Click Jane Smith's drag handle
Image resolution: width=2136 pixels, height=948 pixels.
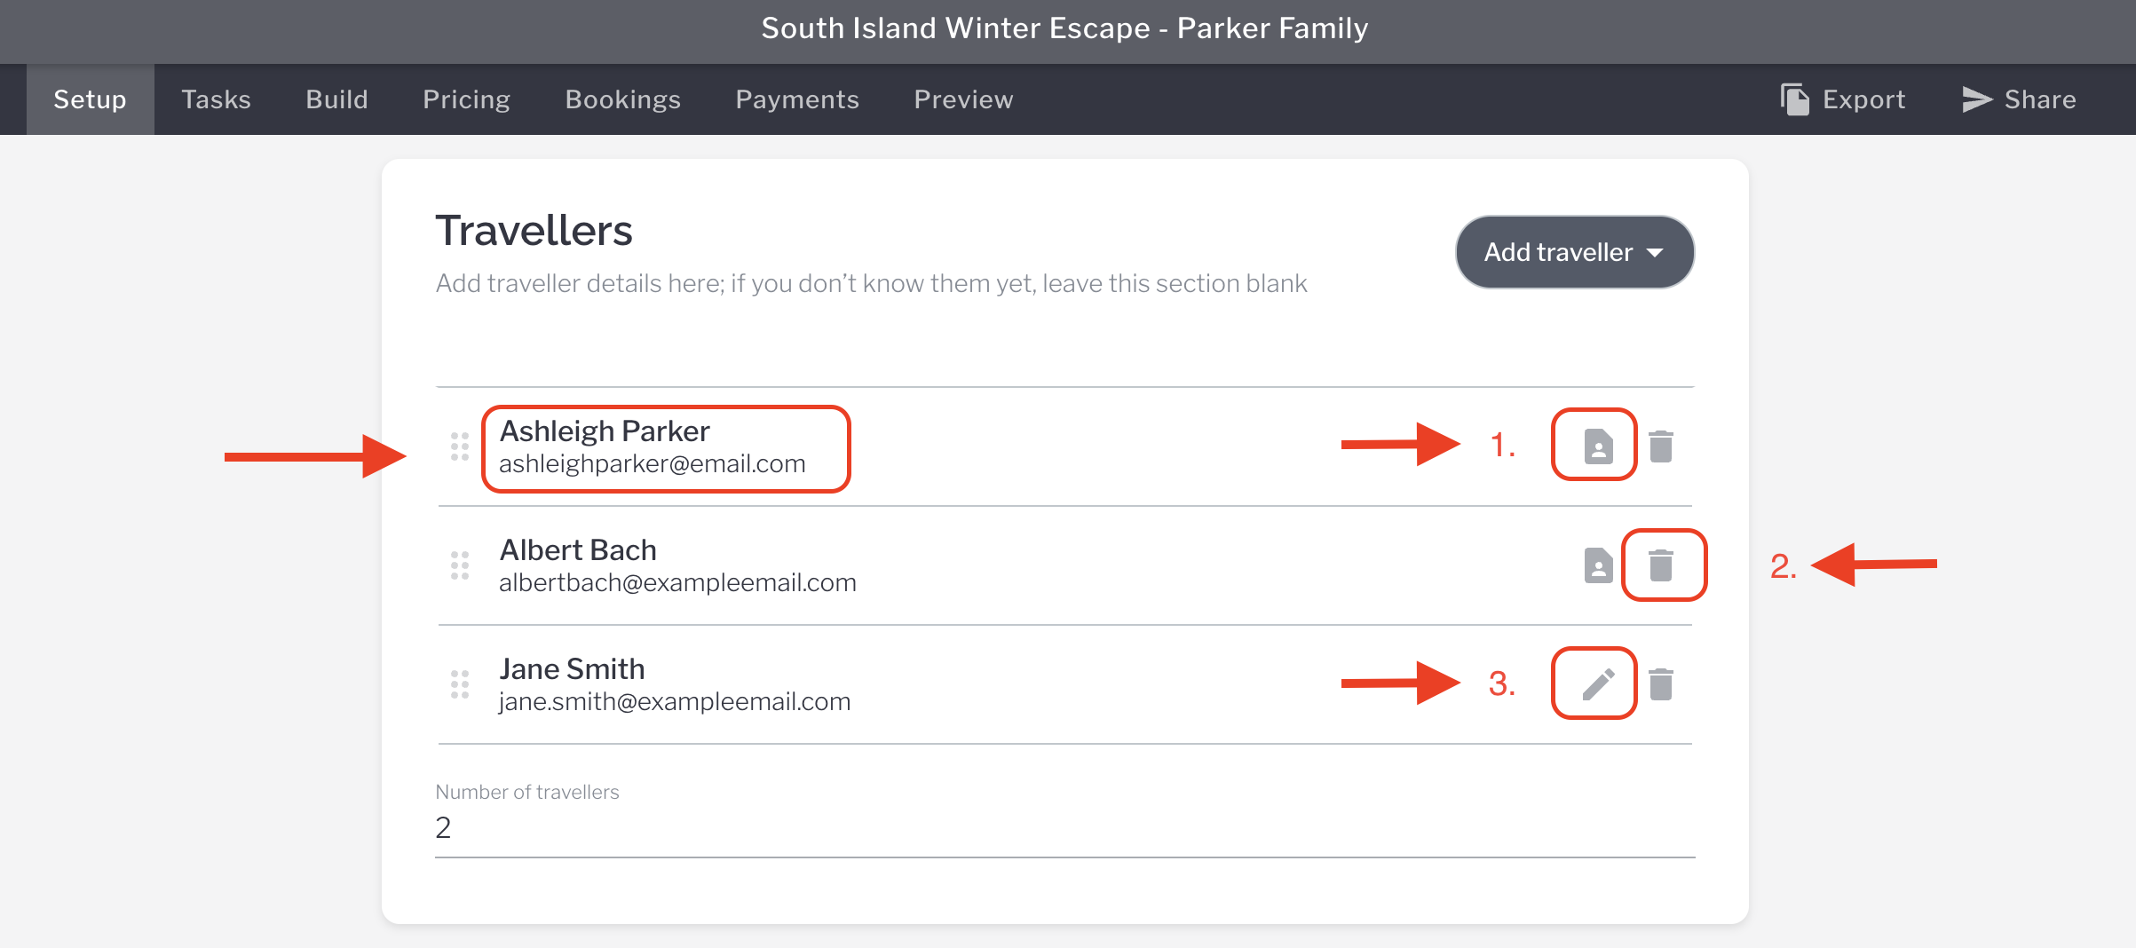[459, 684]
